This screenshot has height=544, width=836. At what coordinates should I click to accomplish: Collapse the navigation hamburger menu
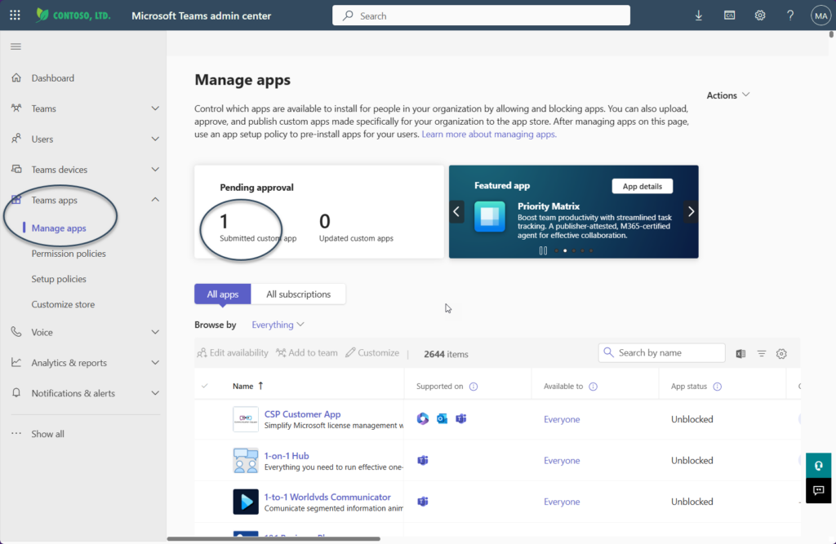(x=16, y=46)
